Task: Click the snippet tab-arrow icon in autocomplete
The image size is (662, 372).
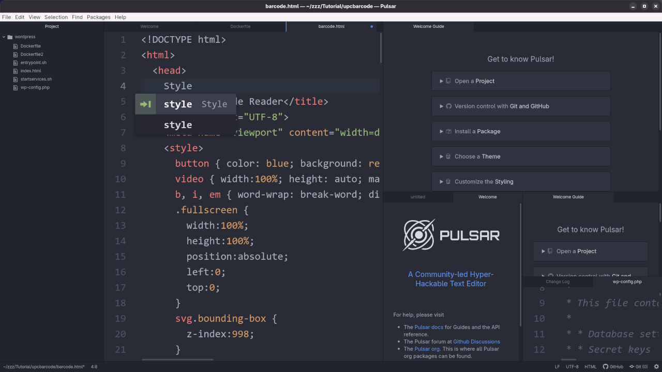Action: pos(145,104)
